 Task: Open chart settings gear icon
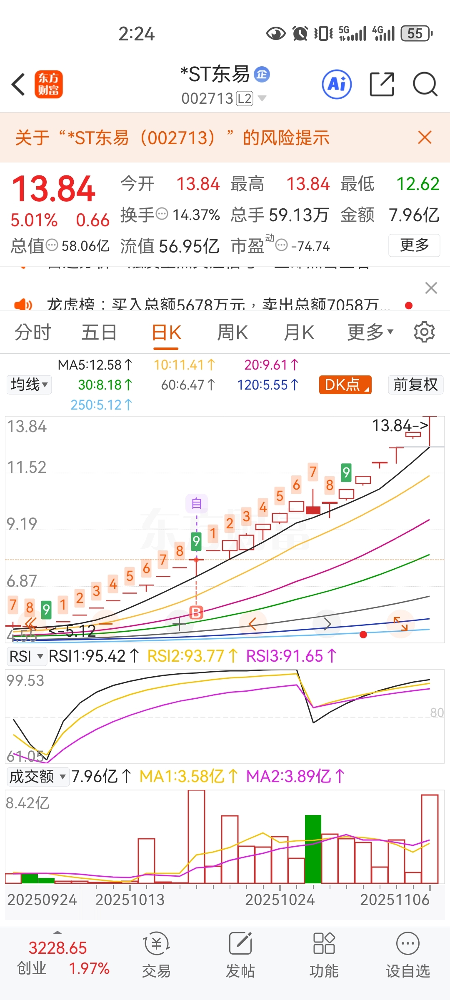(424, 332)
